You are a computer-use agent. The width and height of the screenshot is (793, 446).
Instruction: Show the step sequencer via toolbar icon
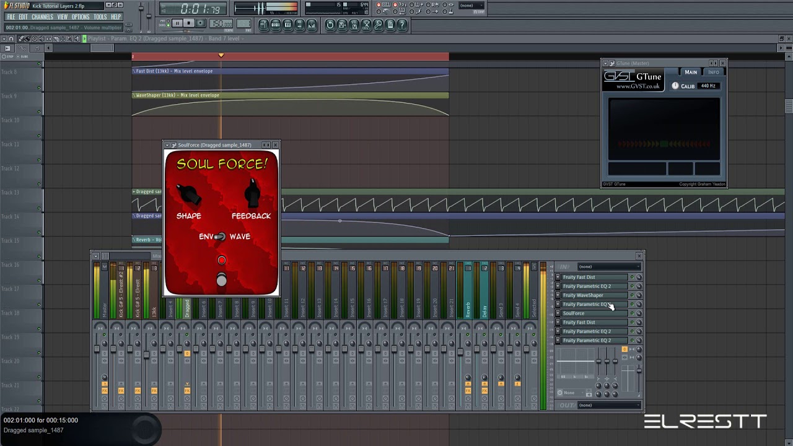[276, 25]
